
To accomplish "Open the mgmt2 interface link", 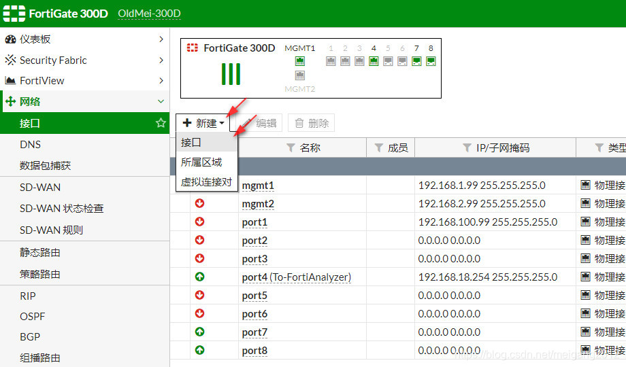I will pyautogui.click(x=258, y=204).
